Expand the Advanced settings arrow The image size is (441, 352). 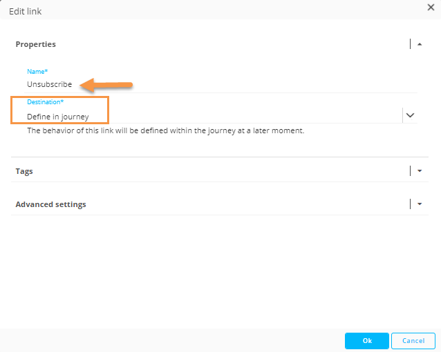point(420,204)
